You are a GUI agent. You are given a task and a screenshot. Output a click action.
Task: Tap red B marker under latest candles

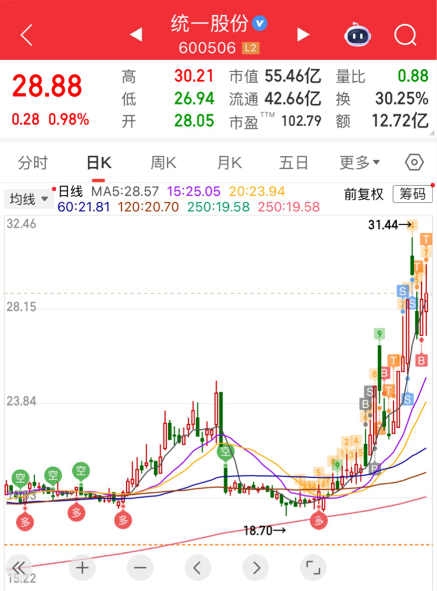(x=421, y=360)
